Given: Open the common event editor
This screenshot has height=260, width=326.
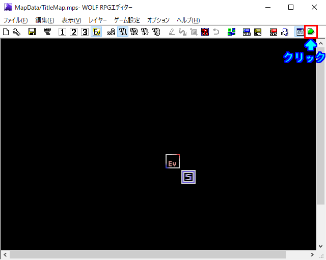Looking at the screenshot, I should pyautogui.click(x=284, y=32).
